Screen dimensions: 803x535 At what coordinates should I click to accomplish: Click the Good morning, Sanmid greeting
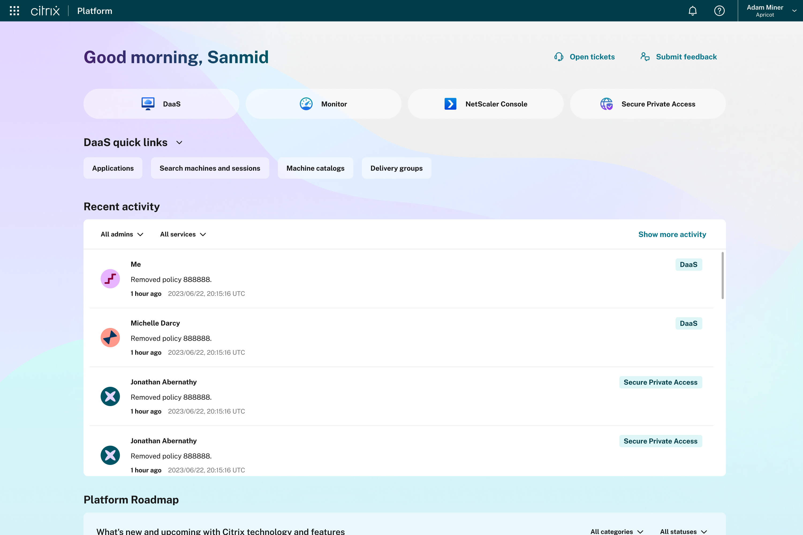(176, 57)
